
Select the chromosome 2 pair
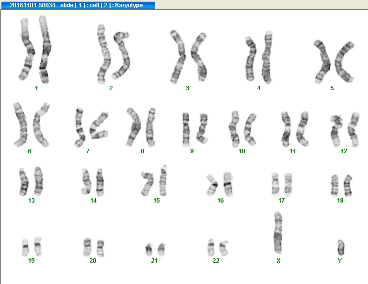pyautogui.click(x=113, y=54)
